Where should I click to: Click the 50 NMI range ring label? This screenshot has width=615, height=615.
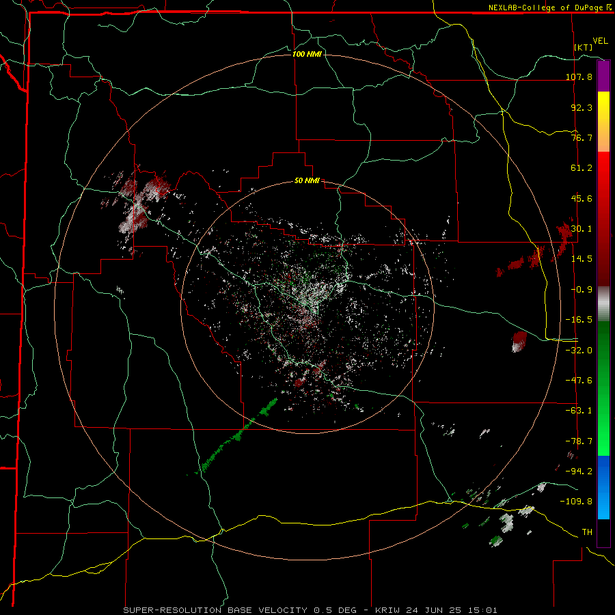[307, 181]
